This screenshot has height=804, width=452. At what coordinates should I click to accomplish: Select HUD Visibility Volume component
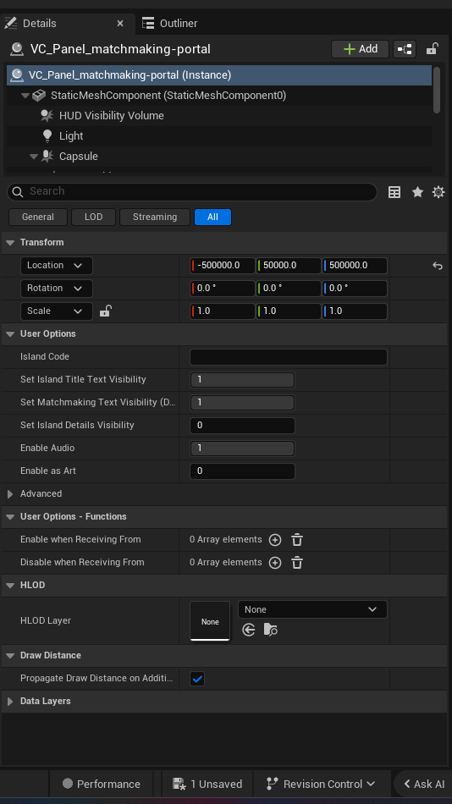(x=112, y=115)
